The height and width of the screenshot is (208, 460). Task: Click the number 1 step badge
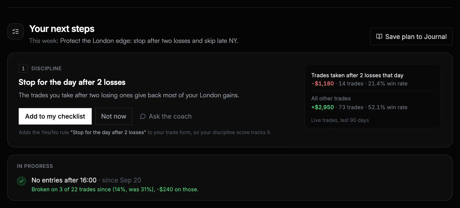pos(23,68)
